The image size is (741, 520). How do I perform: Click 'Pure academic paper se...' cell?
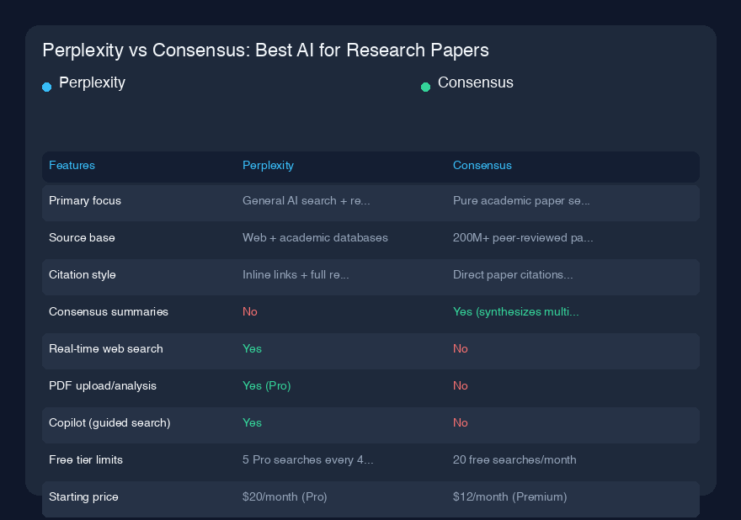click(x=521, y=201)
